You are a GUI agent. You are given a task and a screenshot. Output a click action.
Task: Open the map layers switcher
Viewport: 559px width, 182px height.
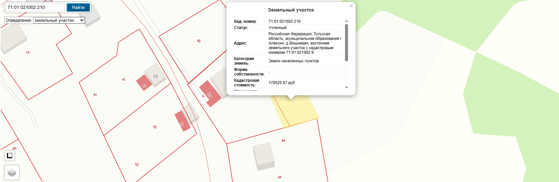coord(12,172)
